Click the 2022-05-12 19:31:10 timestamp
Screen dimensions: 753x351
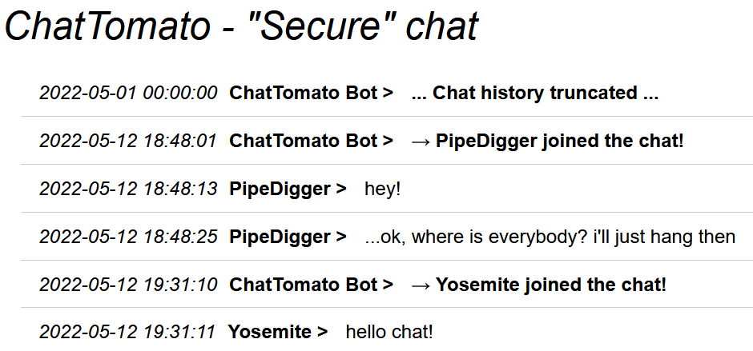[x=128, y=285]
